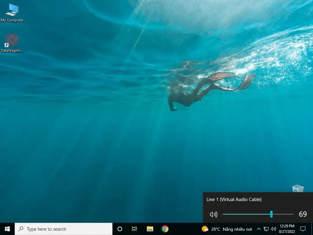313x235 pixels.
Task: Mute the speaker in the volume flyout
Action: point(214,214)
